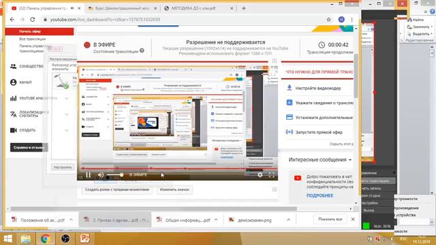Image resolution: width=436 pixels, height=245 pixels.
Task: Open the Сообщество section icon
Action: (x=14, y=67)
